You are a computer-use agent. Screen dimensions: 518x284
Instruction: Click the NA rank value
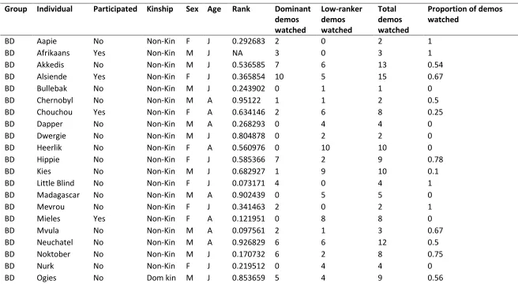237,53
